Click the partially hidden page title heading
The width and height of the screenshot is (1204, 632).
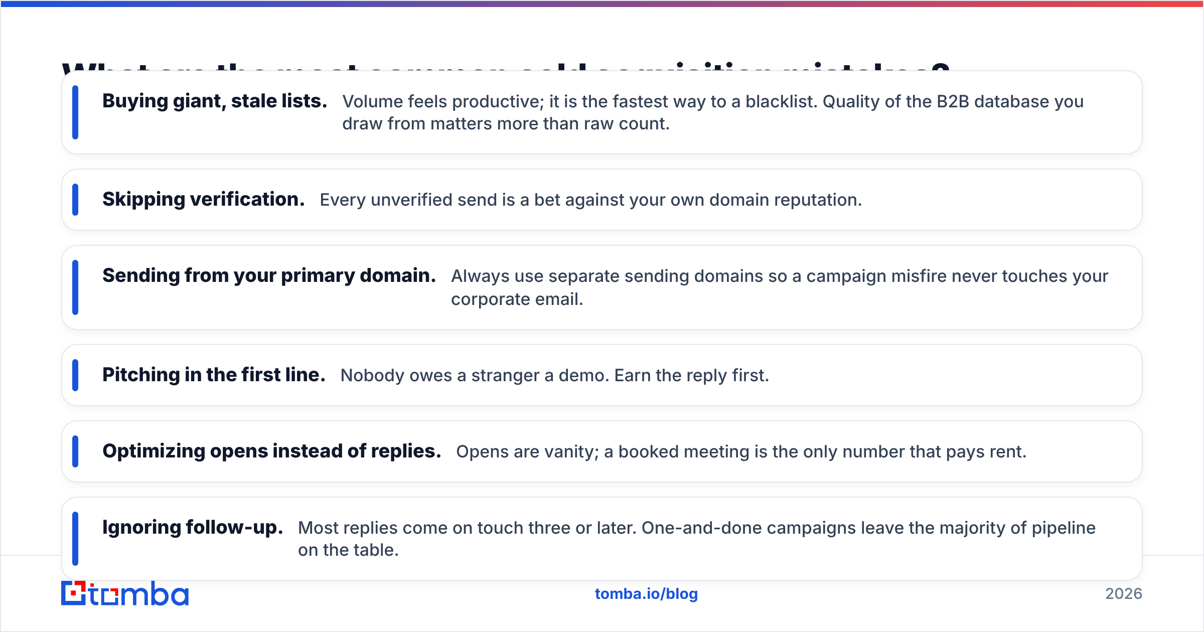coord(506,66)
